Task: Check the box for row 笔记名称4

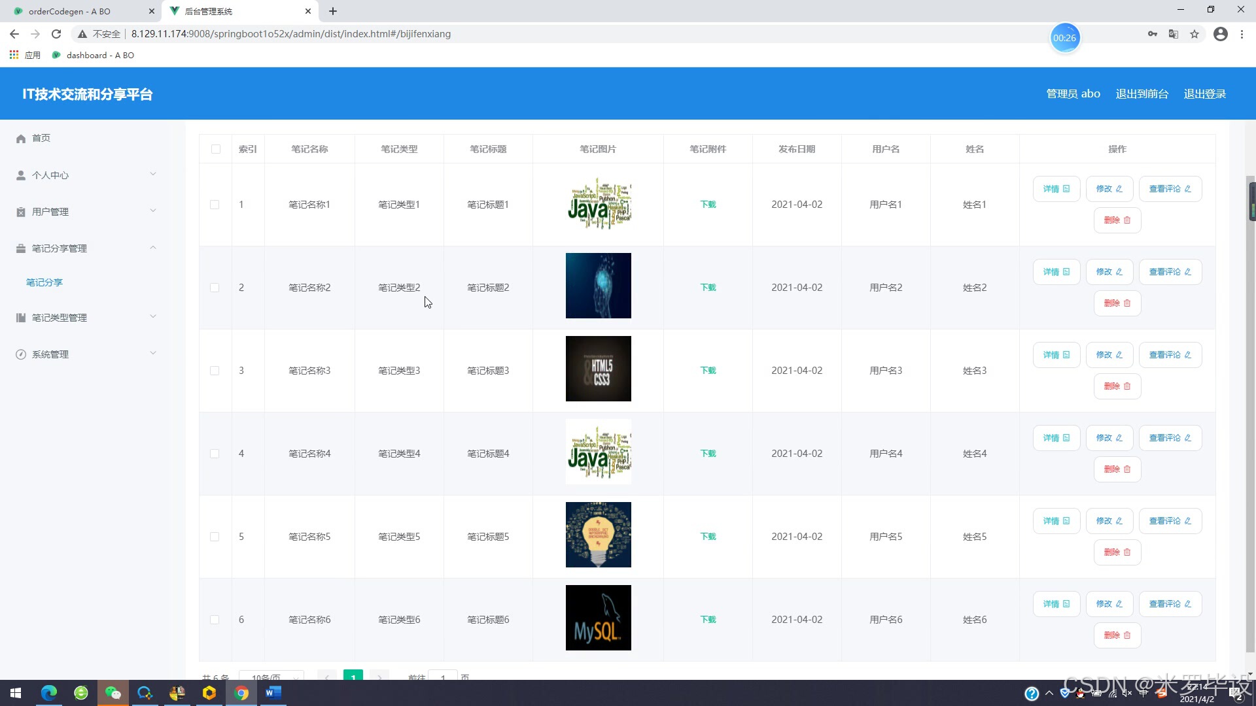Action: tap(215, 454)
